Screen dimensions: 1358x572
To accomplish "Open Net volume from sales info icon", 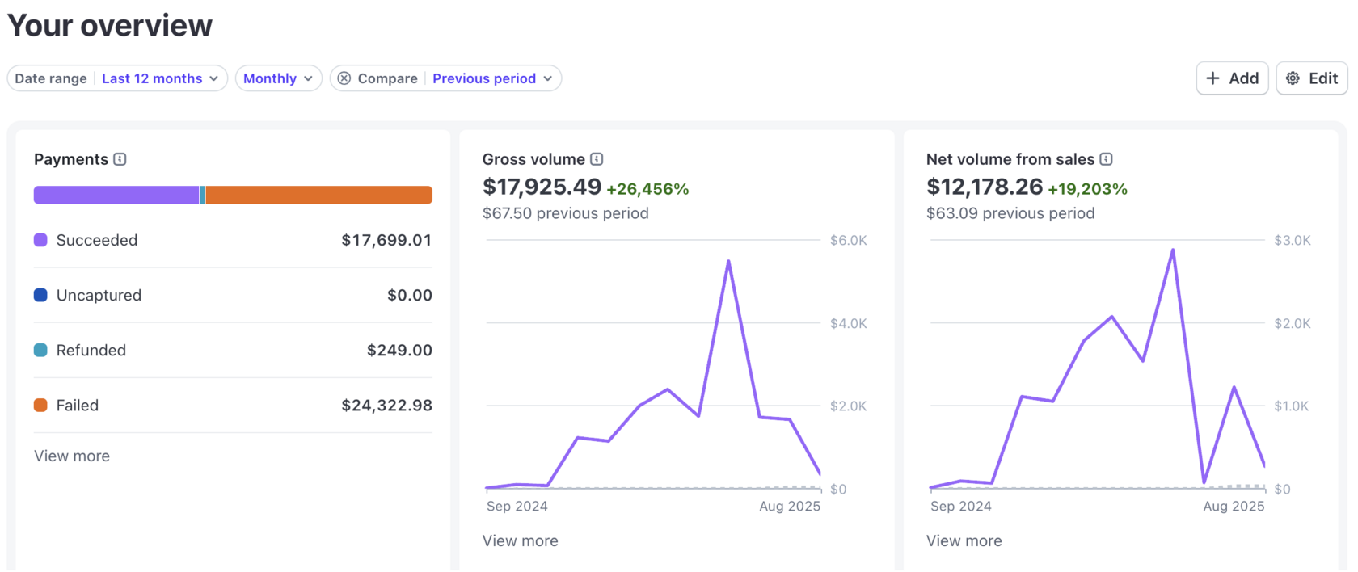I will tap(1106, 159).
